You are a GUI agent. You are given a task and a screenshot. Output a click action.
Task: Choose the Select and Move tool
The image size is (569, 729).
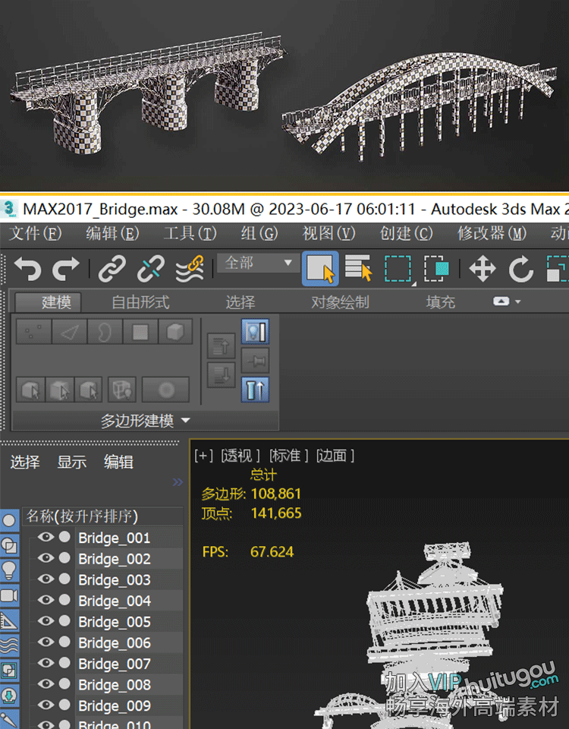pyautogui.click(x=483, y=268)
